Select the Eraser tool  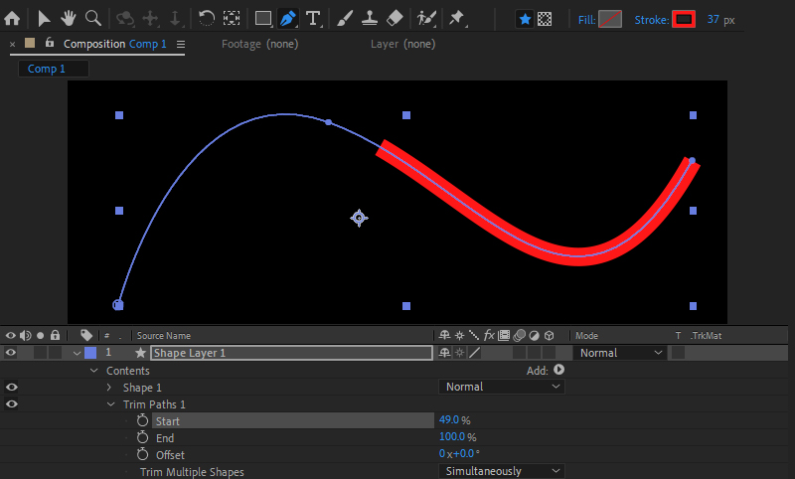(394, 18)
